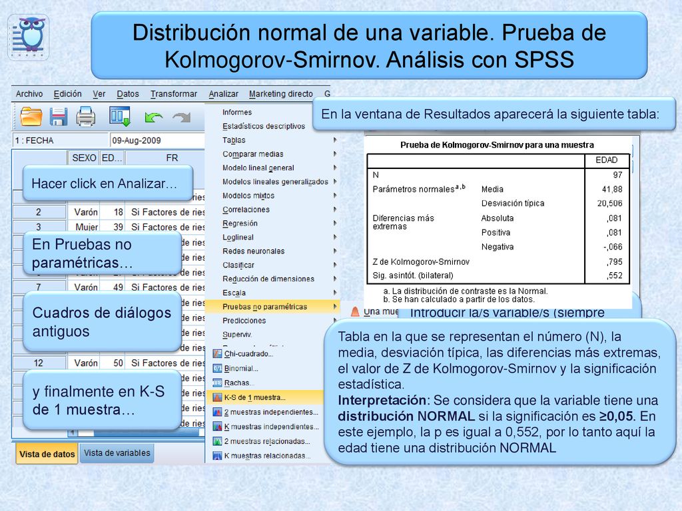Expand Modelos lineales generalizados submenu arrow

[x=335, y=182]
